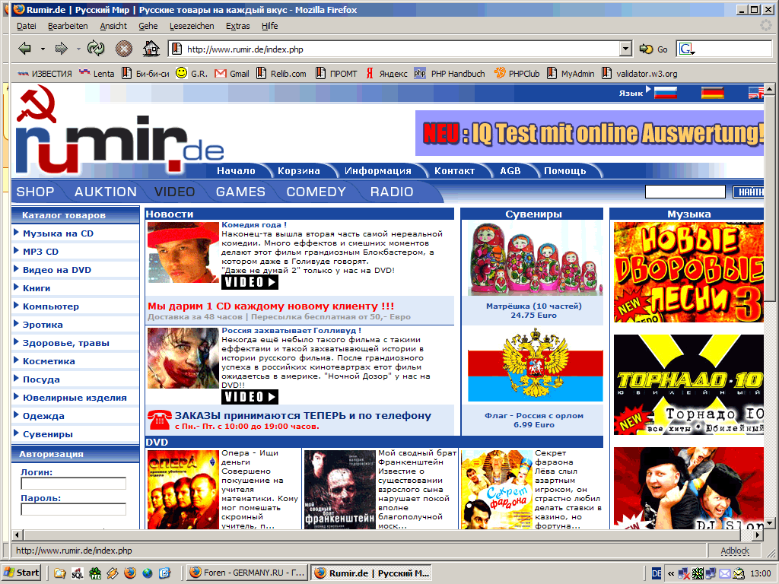779x584 pixels.
Task: Click the Начало navigation tab
Action: coord(236,171)
